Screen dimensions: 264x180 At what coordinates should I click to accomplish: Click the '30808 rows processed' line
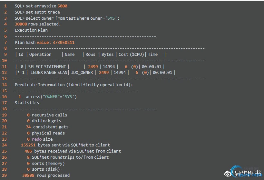46,175
